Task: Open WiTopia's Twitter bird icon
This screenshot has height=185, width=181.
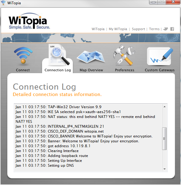Action: tap(165, 29)
